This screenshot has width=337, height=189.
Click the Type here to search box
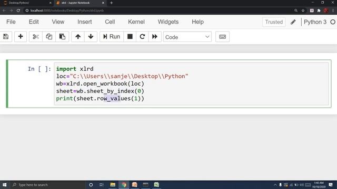coord(48,185)
